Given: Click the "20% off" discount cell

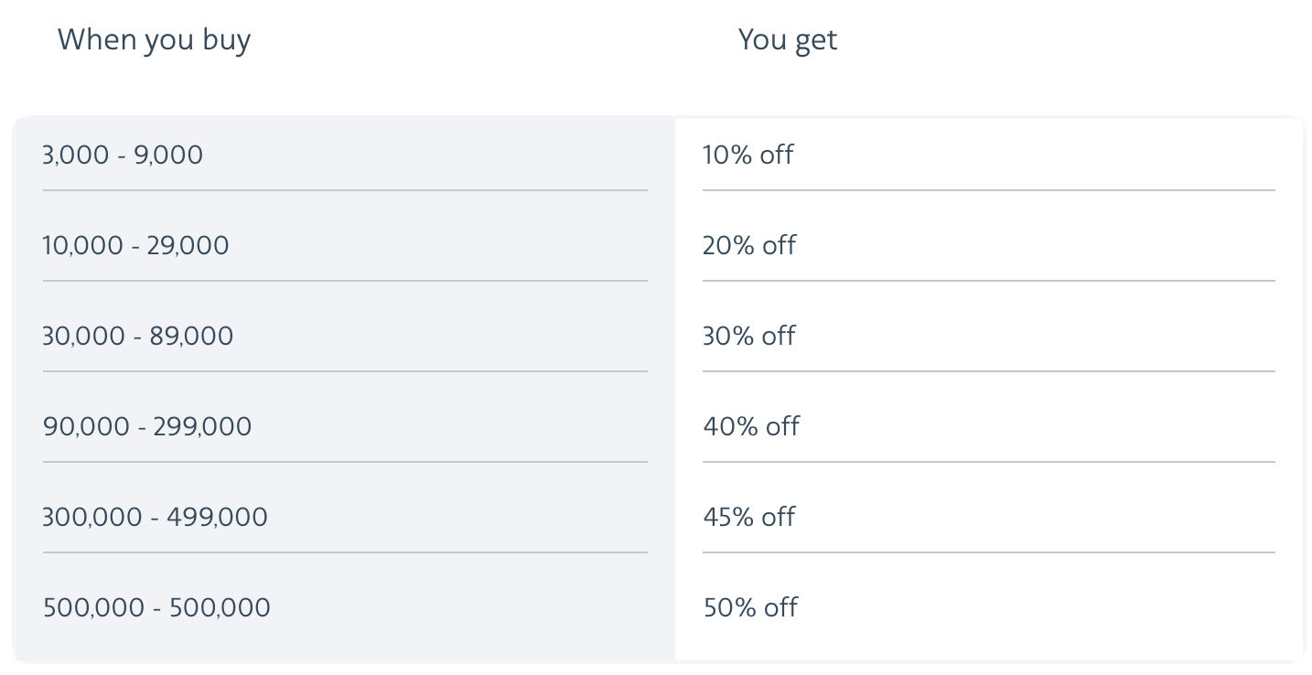Looking at the screenshot, I should 749,245.
